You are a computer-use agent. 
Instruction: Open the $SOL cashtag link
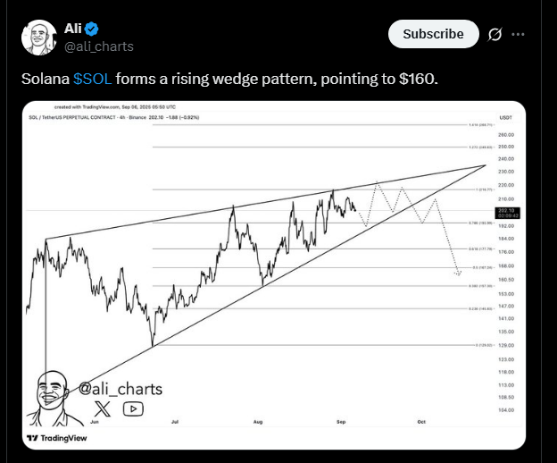(x=92, y=79)
